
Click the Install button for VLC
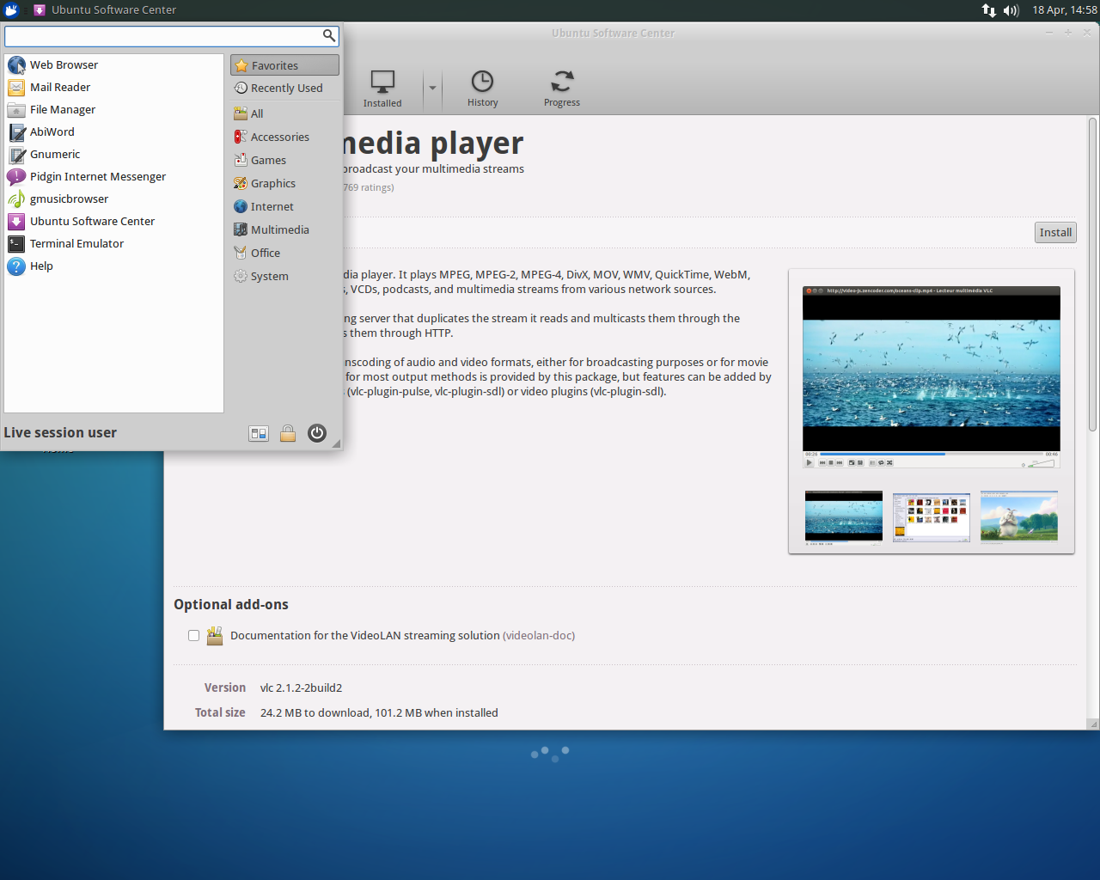coord(1055,233)
